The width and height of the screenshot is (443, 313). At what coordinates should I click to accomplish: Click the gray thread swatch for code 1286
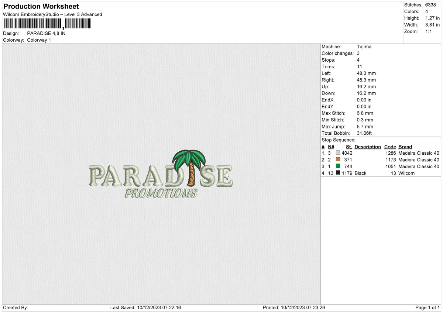[338, 153]
